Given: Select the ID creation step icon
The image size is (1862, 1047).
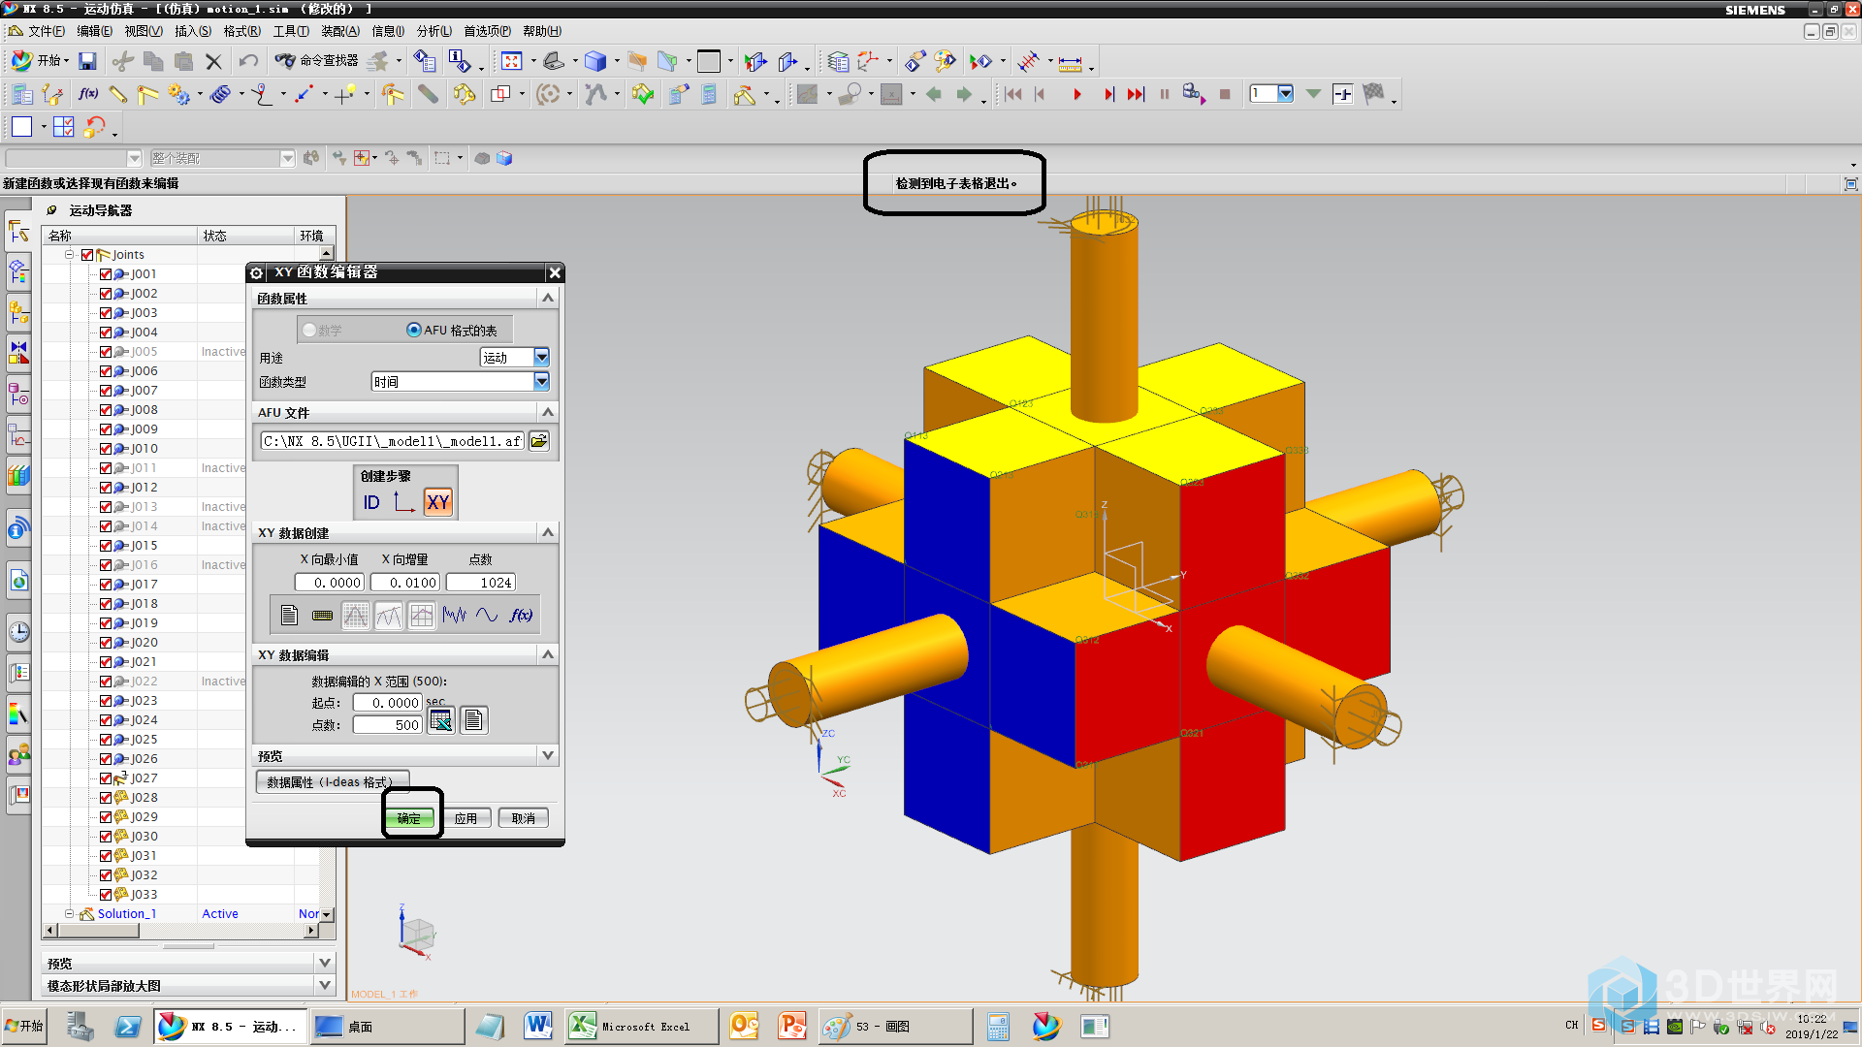Looking at the screenshot, I should (x=371, y=502).
